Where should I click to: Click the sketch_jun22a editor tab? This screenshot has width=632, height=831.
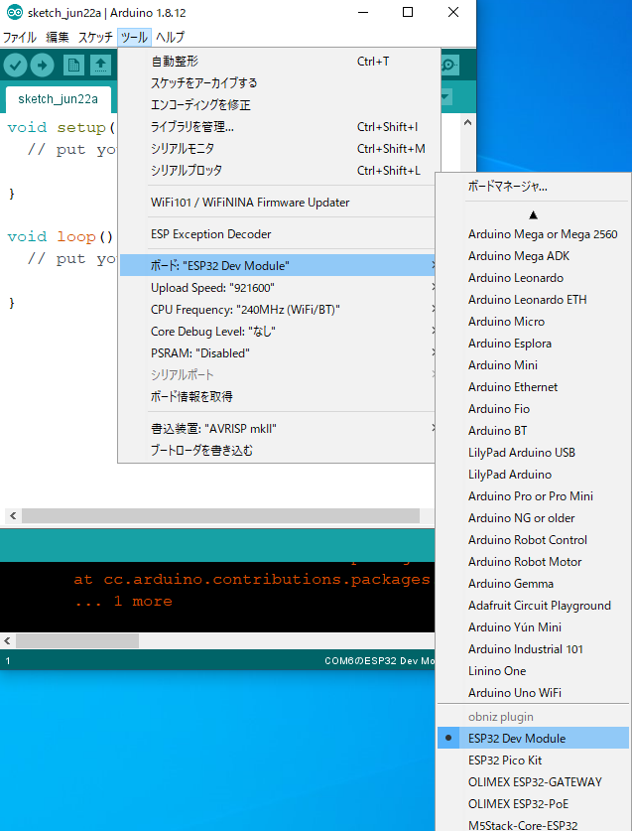[x=59, y=99]
